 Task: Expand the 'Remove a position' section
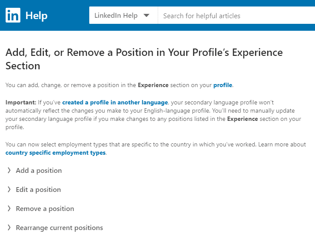point(45,209)
